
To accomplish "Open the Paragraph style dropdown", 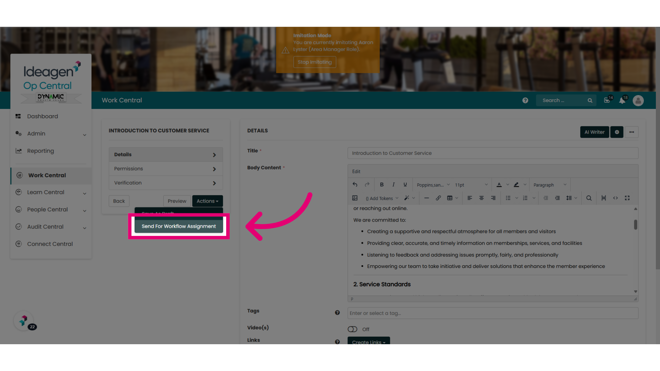I will [x=550, y=185].
